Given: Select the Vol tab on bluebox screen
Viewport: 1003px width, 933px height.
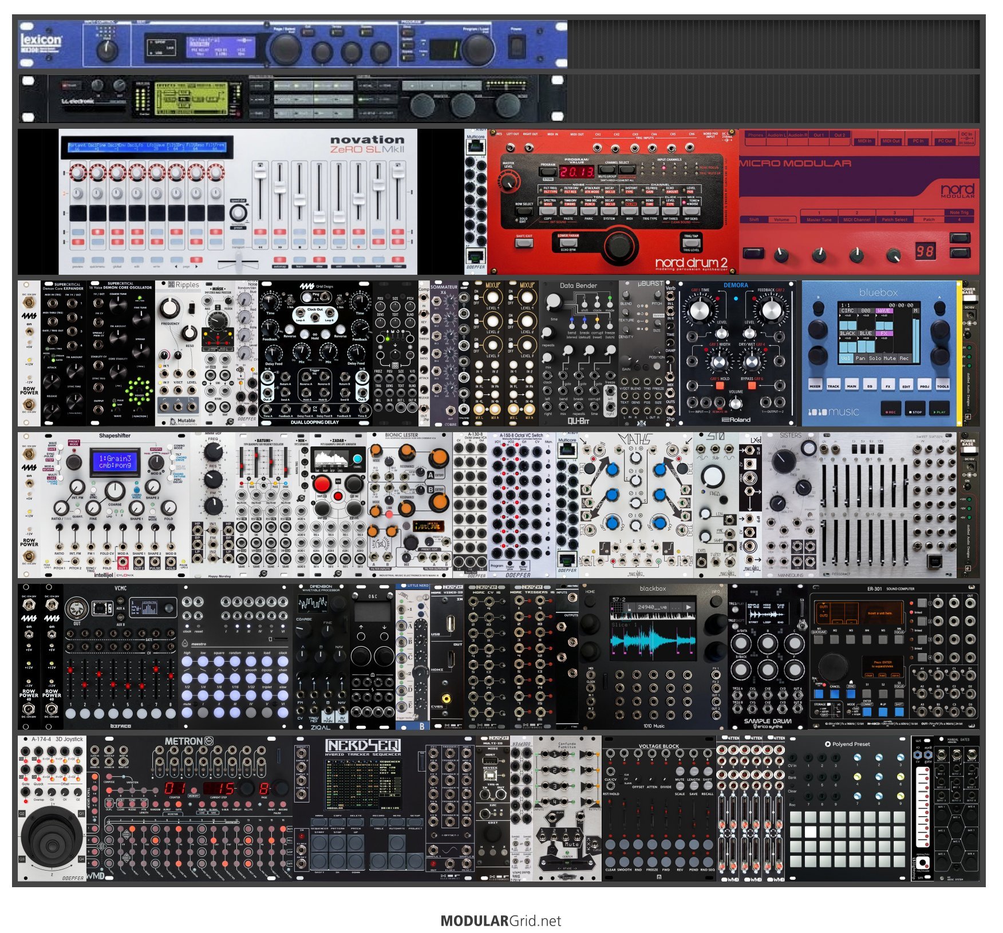Looking at the screenshot, I should (x=846, y=358).
